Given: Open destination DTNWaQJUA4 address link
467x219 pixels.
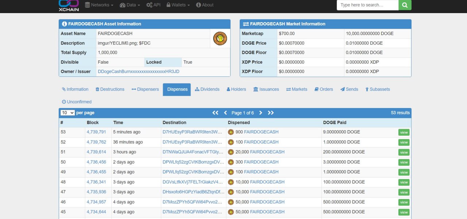Looking at the screenshot, I should pos(193,152).
